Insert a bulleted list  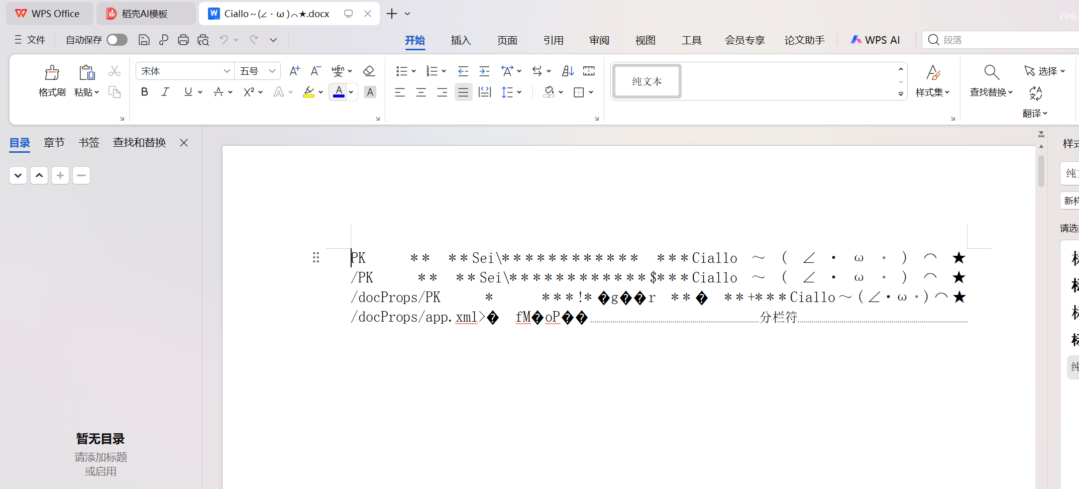[x=401, y=71]
